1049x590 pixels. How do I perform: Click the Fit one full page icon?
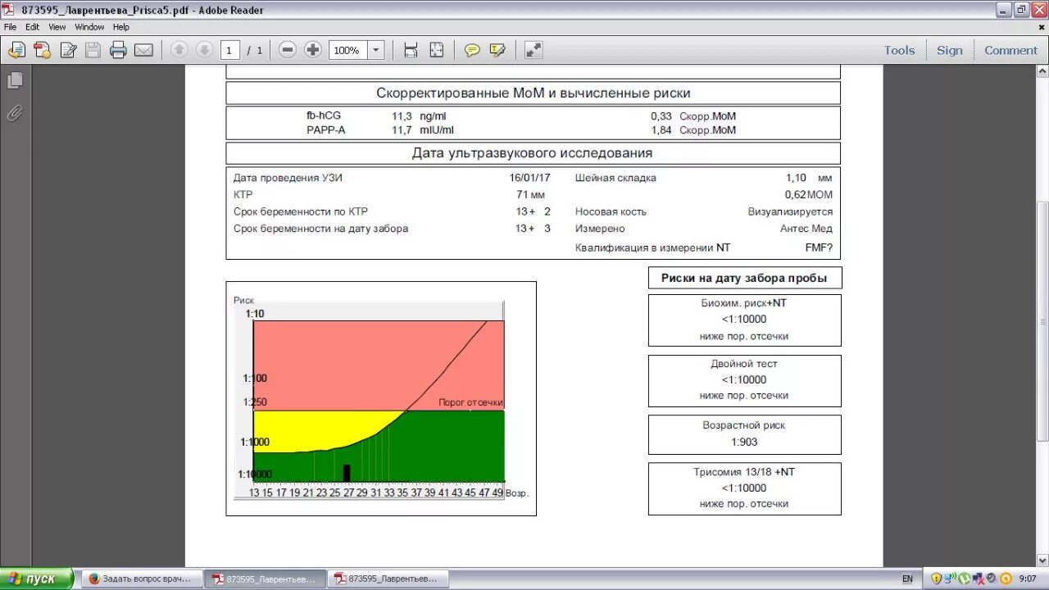(x=436, y=50)
